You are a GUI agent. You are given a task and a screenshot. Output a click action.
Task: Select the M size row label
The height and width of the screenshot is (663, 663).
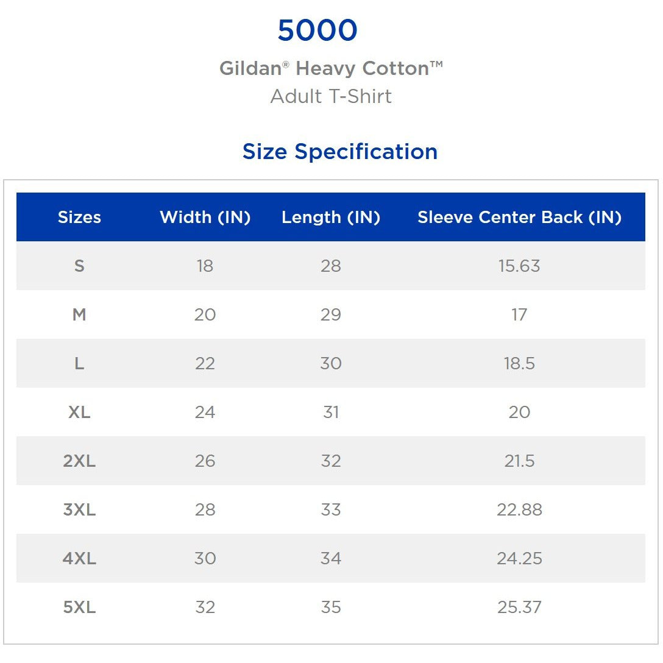pos(79,315)
